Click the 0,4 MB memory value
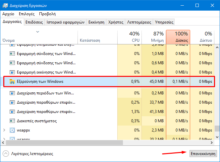Screen dimensions: 220x162 point(158,72)
